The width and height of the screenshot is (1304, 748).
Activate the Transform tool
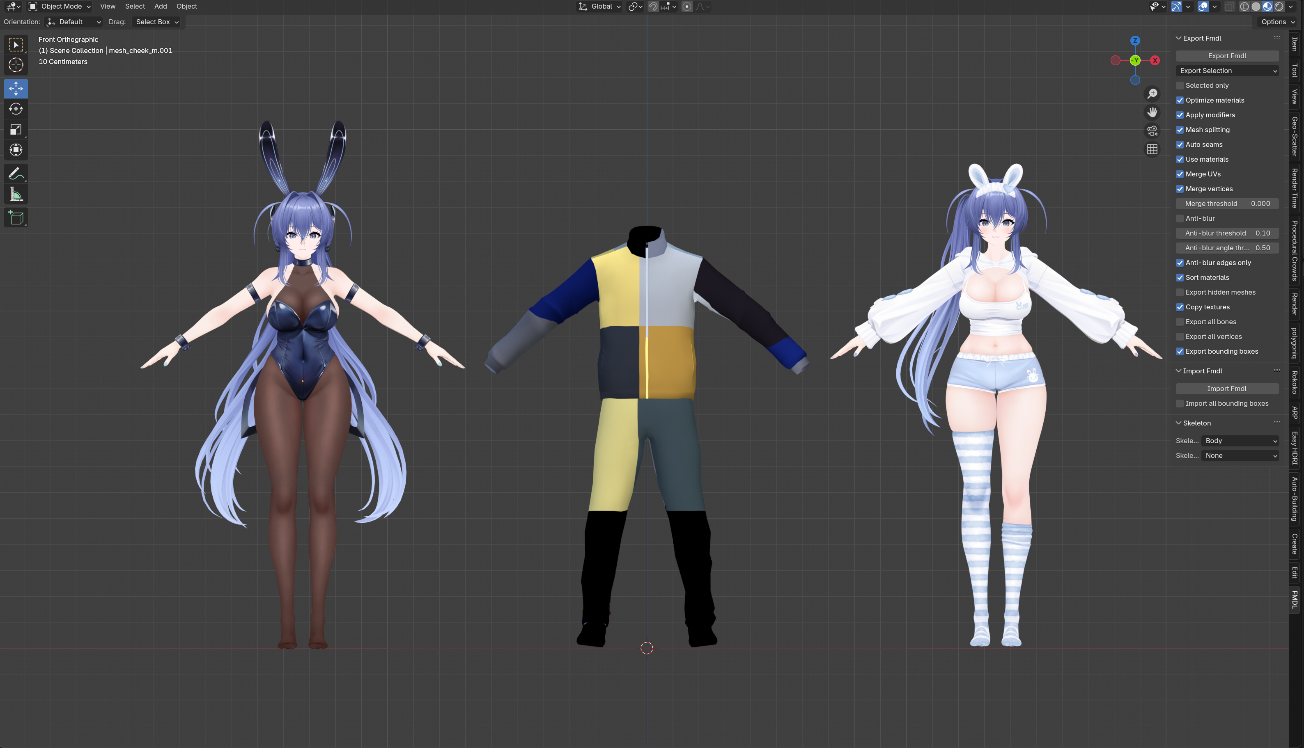pos(16,150)
